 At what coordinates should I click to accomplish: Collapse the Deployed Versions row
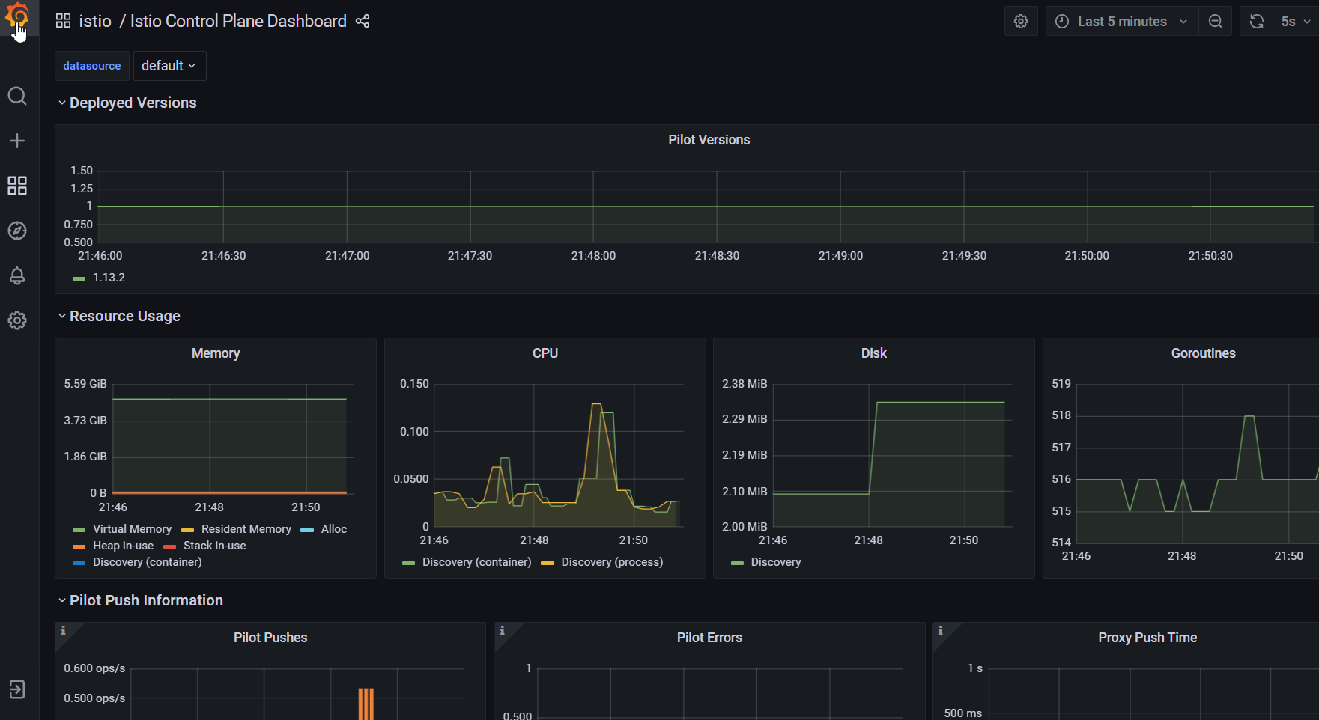127,103
